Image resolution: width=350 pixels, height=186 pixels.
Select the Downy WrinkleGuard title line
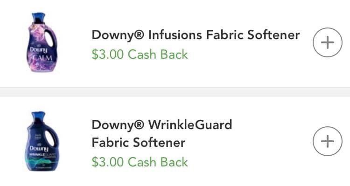click(x=162, y=125)
